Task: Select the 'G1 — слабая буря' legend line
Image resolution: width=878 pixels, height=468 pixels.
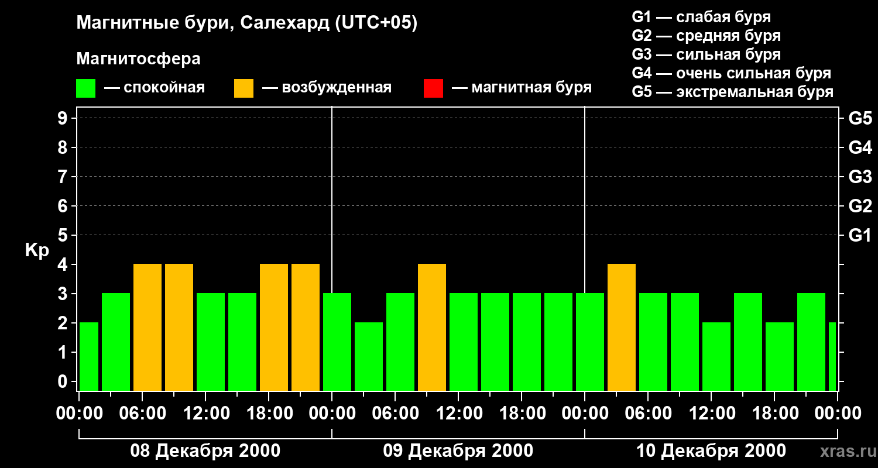Action: point(701,17)
